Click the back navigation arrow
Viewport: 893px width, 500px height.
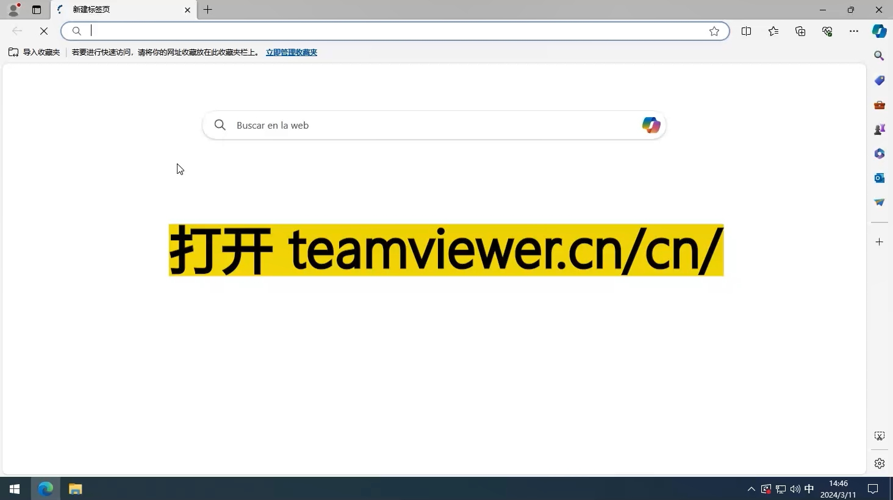[17, 31]
